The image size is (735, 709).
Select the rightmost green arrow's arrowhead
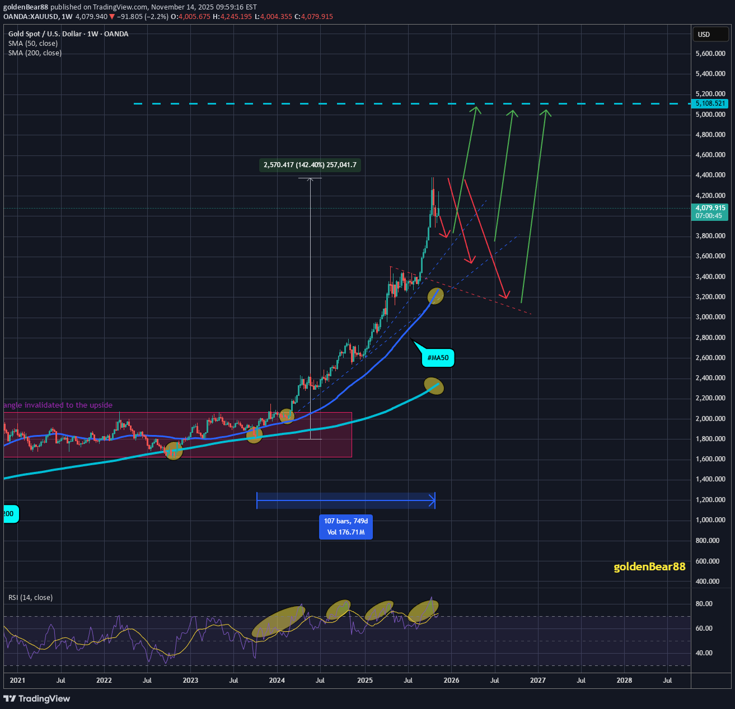coord(545,112)
